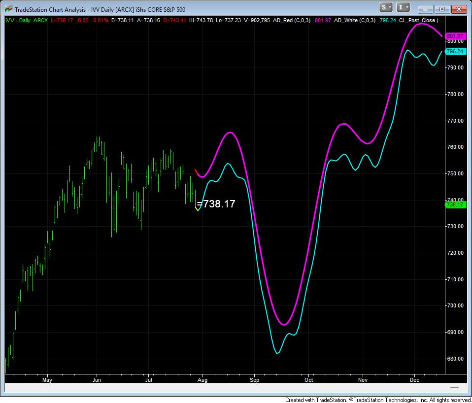Click the open value 'O=743.41'

coord(174,21)
